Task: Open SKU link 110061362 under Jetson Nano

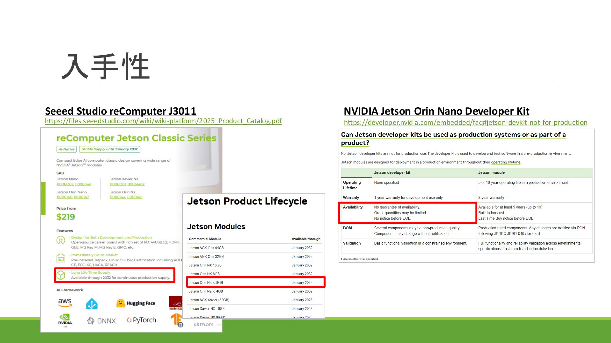Action: click(x=65, y=184)
